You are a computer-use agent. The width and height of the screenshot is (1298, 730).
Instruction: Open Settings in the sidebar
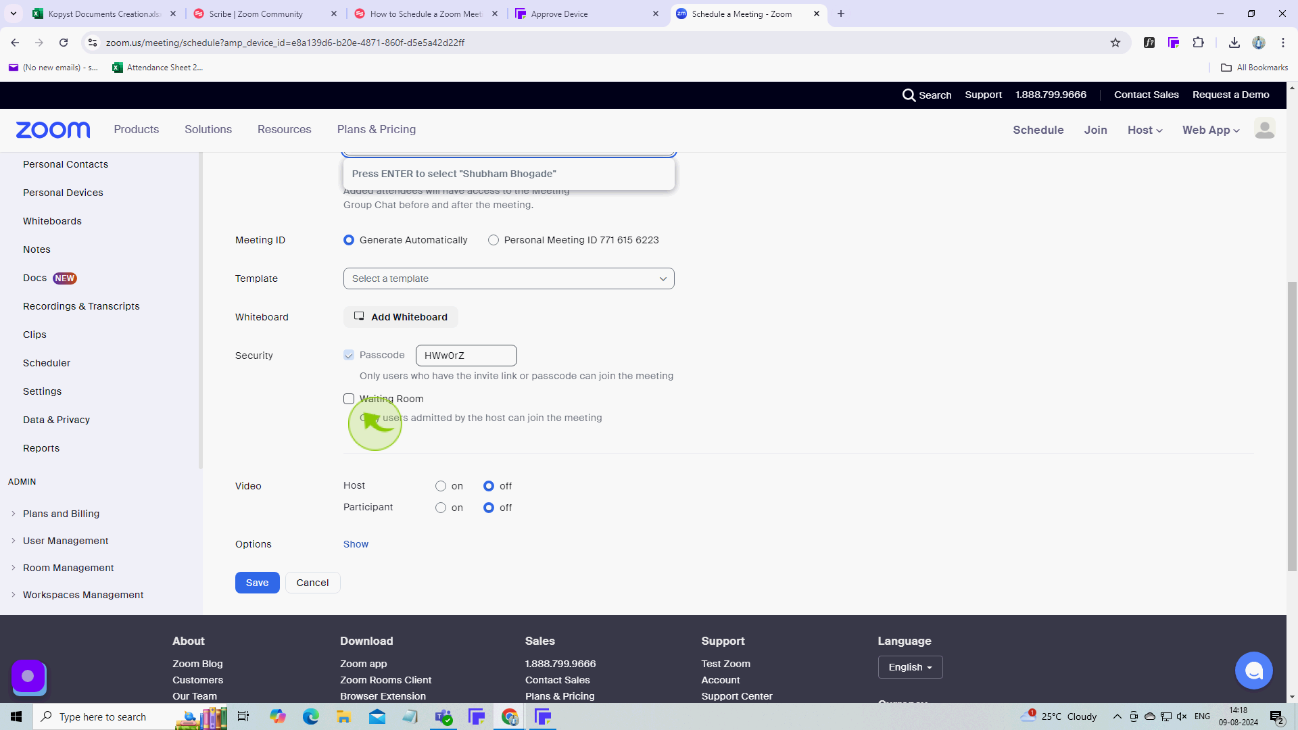(x=42, y=391)
